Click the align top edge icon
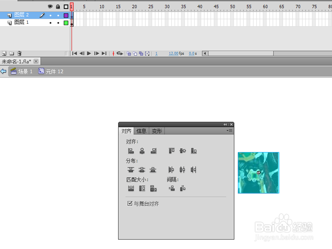332x249 pixels. (x=171, y=151)
